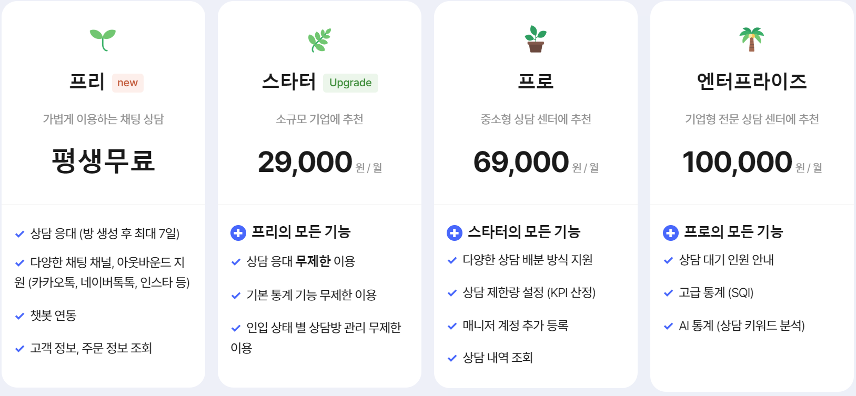Click the 29,000 price on the 스타터 card
Viewport: 856px width, 396px height.
coord(305,162)
